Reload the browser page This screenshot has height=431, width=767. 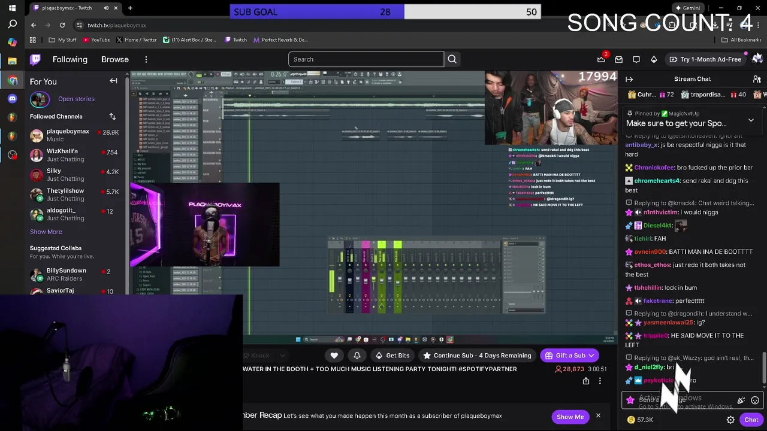[62, 25]
